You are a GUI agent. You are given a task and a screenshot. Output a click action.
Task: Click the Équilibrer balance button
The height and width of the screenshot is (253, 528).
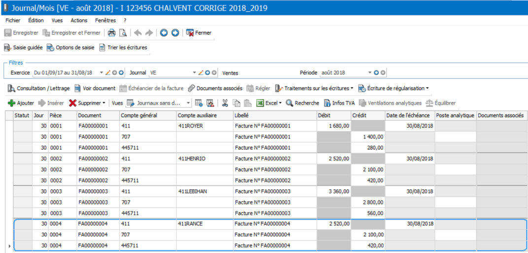[x=440, y=103]
